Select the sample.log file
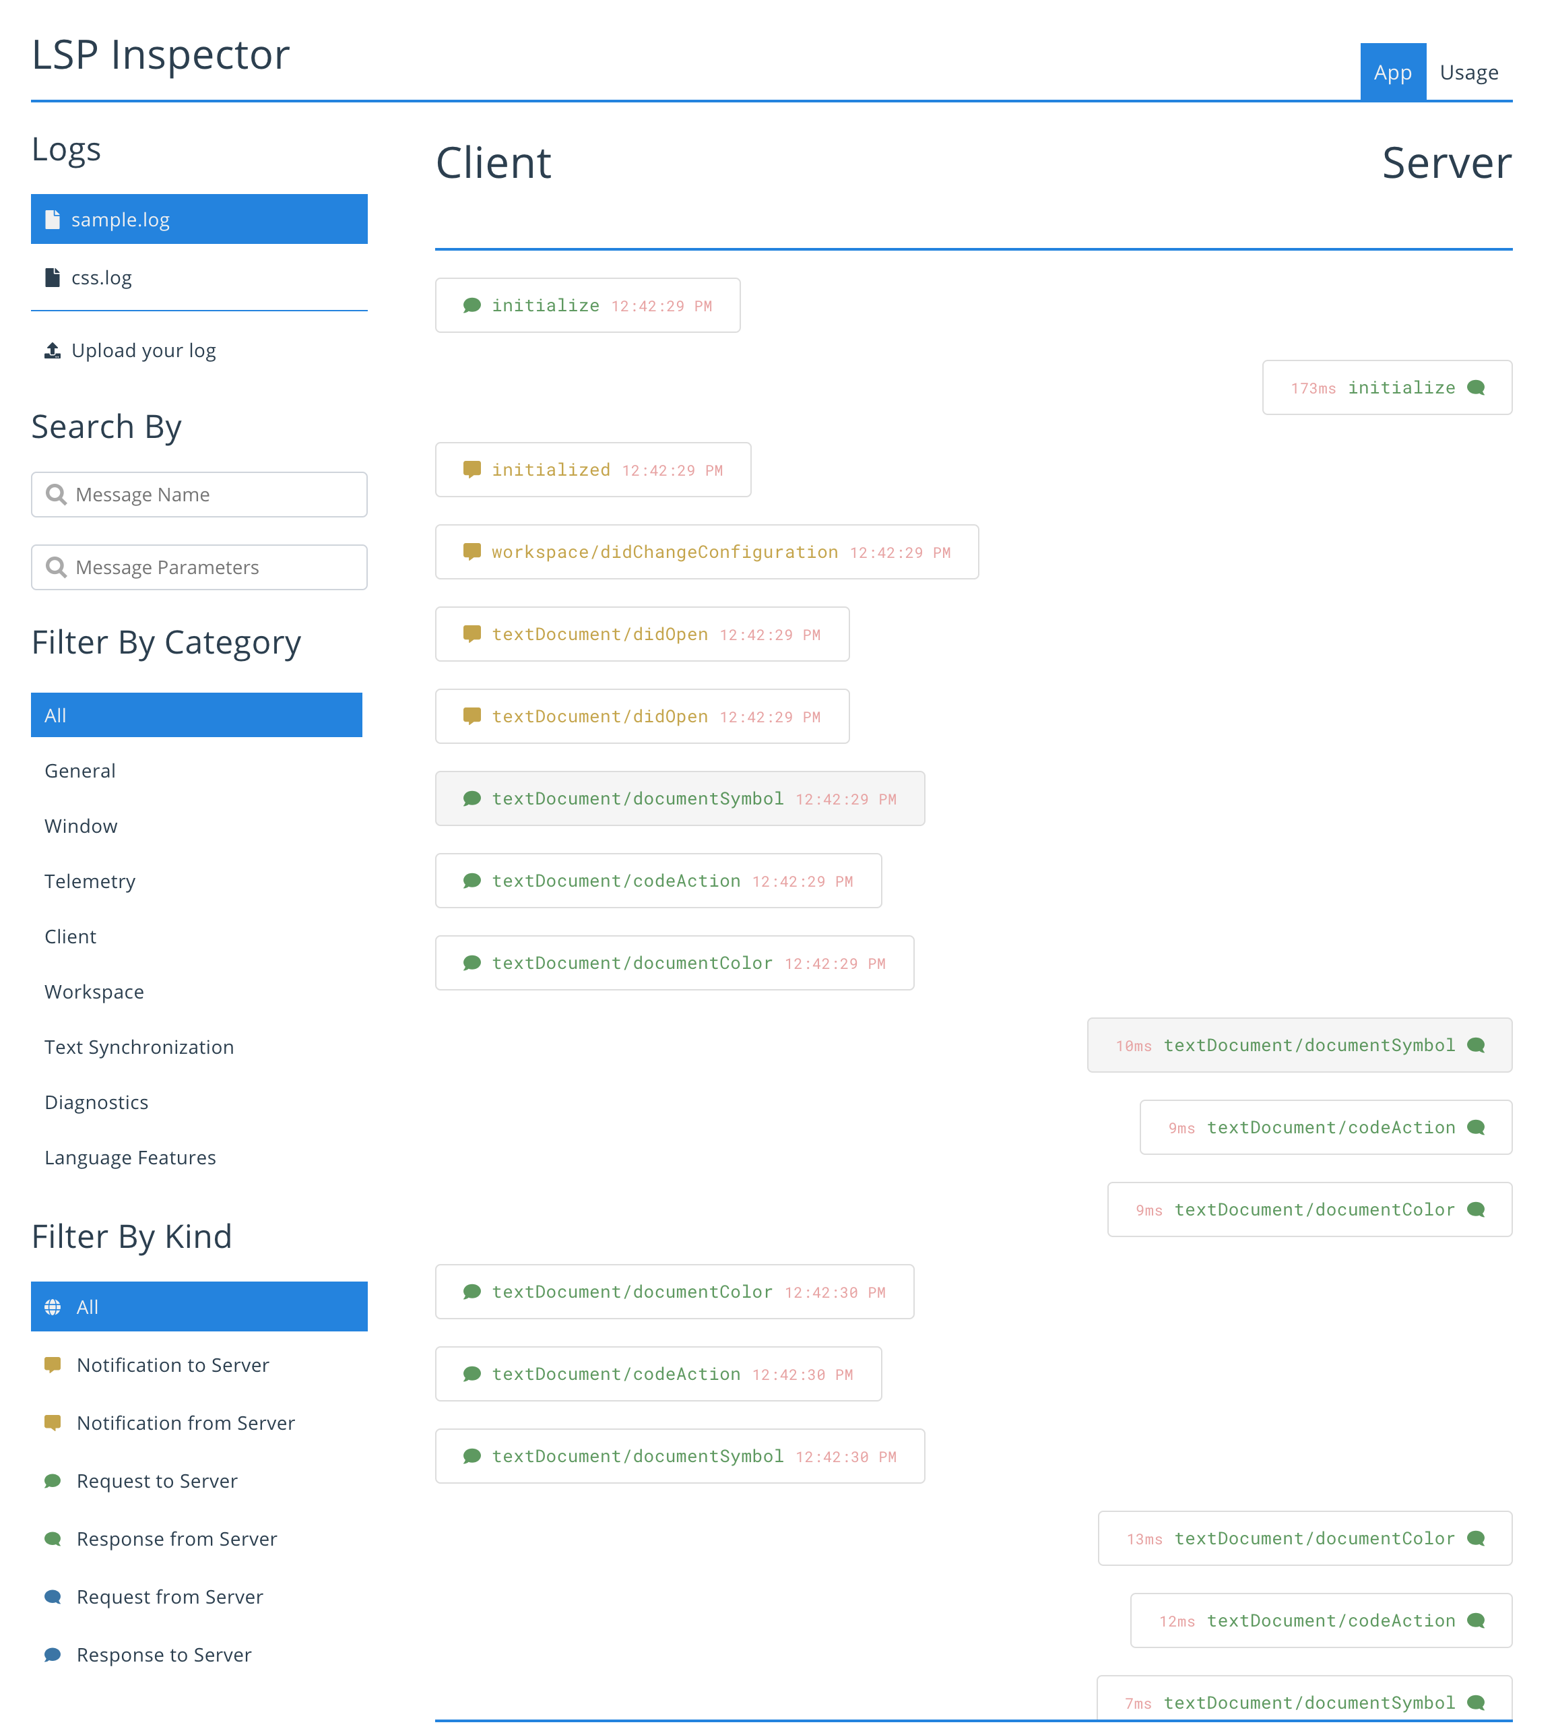This screenshot has height=1733, width=1556. pos(198,219)
